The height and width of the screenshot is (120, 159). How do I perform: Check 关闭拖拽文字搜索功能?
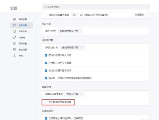(46, 102)
